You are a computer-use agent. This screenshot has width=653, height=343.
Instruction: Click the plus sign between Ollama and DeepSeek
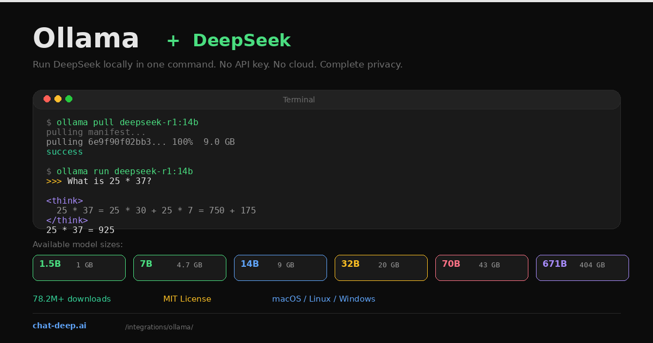click(x=172, y=40)
